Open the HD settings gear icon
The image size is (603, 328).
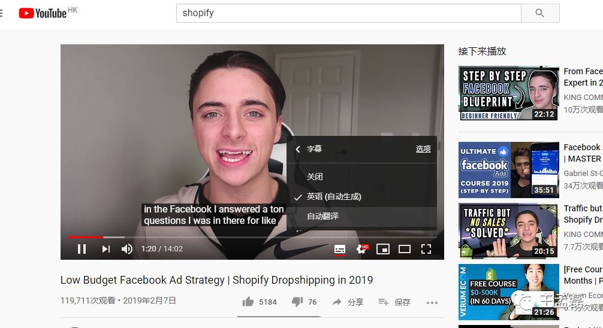click(x=361, y=249)
